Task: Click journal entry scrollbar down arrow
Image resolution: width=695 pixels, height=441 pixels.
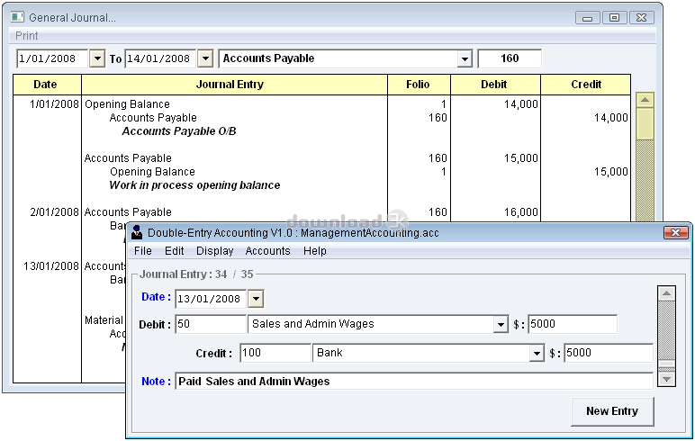Action: (666, 379)
